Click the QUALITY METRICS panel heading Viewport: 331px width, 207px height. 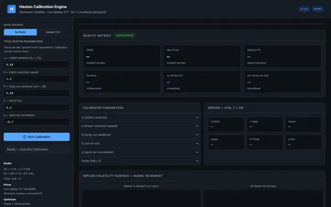point(97,35)
